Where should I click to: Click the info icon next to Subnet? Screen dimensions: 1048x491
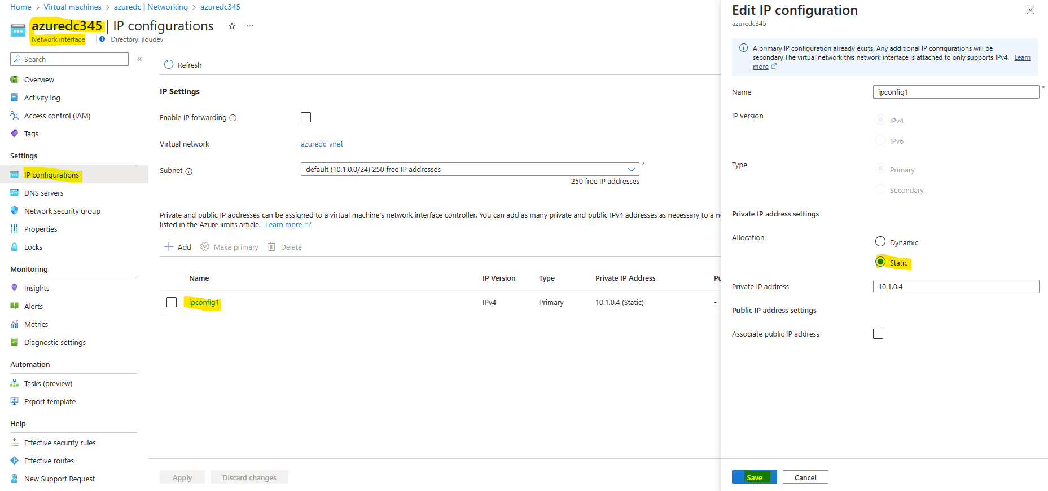pos(189,171)
